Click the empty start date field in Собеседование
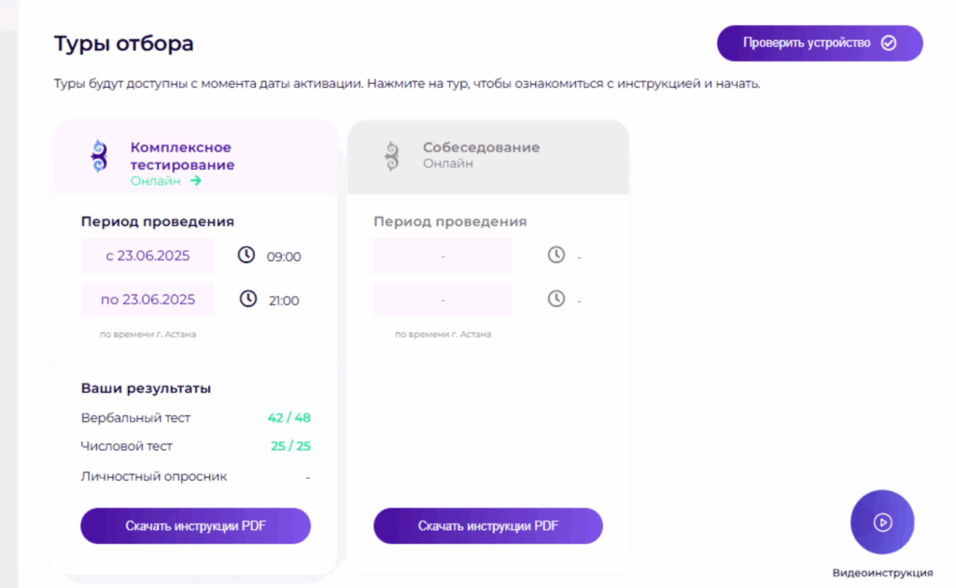This screenshot has height=588, width=956. click(443, 255)
